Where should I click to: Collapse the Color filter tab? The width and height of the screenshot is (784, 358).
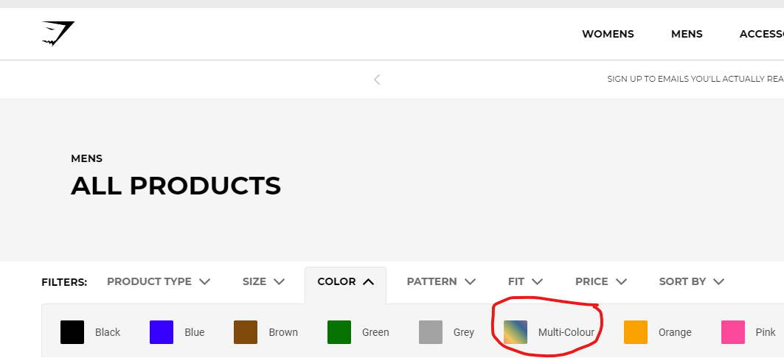pyautogui.click(x=345, y=281)
